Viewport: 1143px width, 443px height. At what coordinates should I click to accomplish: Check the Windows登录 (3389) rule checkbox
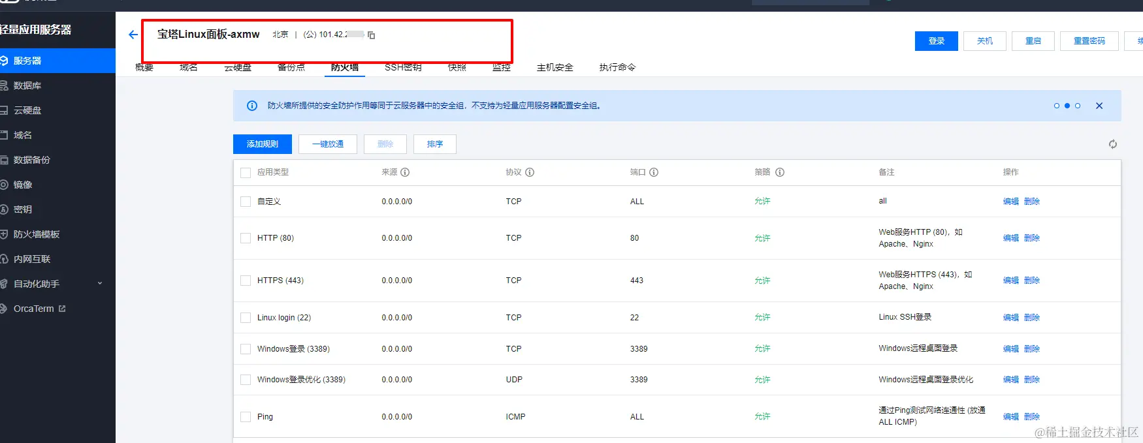click(x=246, y=349)
